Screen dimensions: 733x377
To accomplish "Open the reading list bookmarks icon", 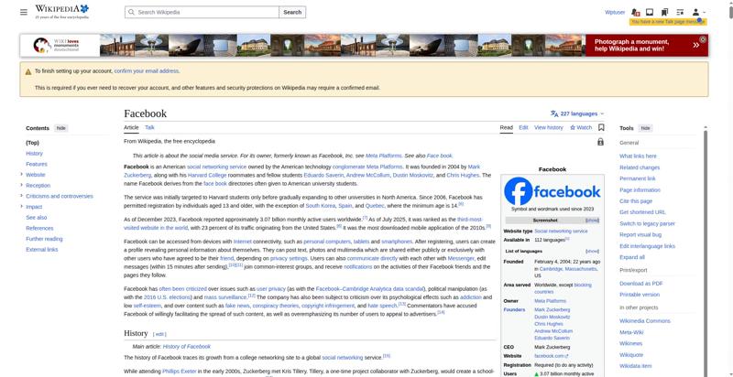I will pyautogui.click(x=664, y=12).
